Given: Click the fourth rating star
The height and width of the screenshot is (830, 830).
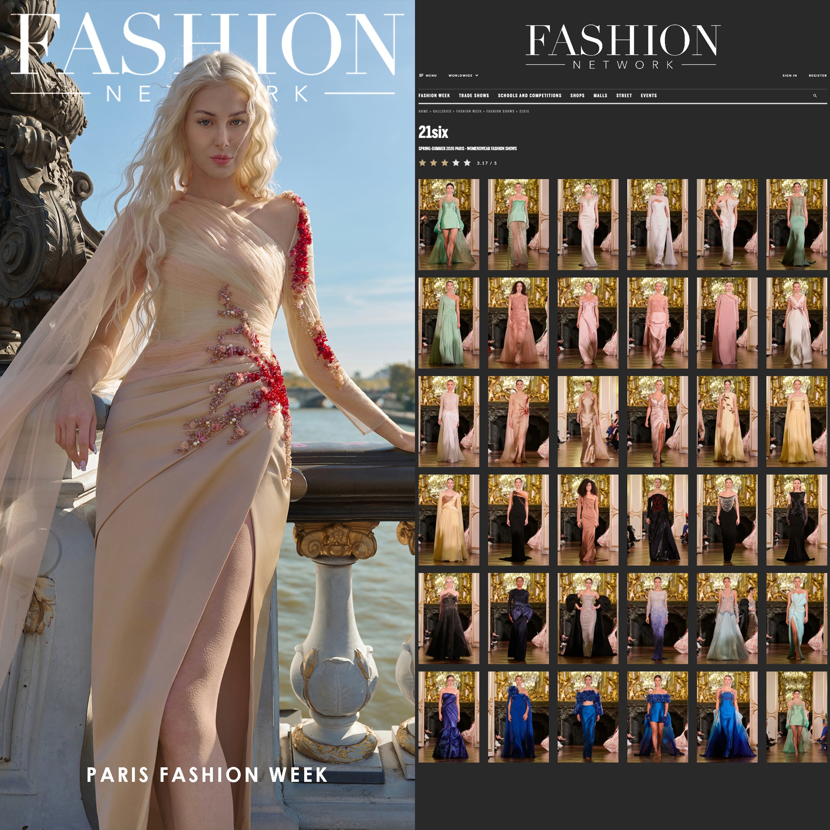Looking at the screenshot, I should point(456,163).
